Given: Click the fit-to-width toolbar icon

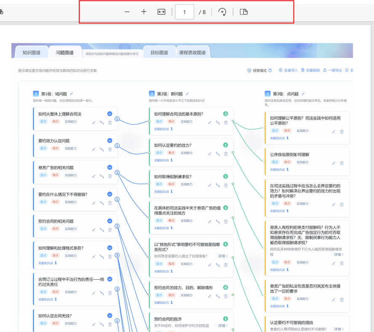Looking at the screenshot, I should click(161, 12).
